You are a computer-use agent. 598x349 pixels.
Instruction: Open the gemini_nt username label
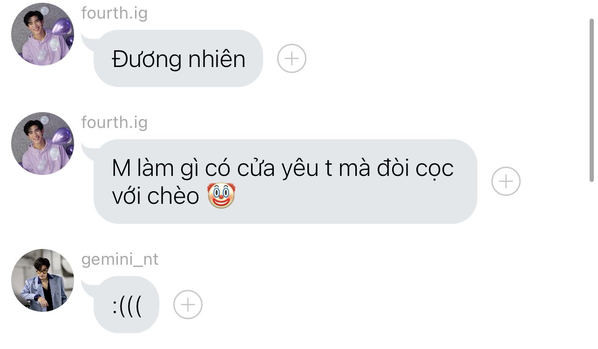click(120, 259)
